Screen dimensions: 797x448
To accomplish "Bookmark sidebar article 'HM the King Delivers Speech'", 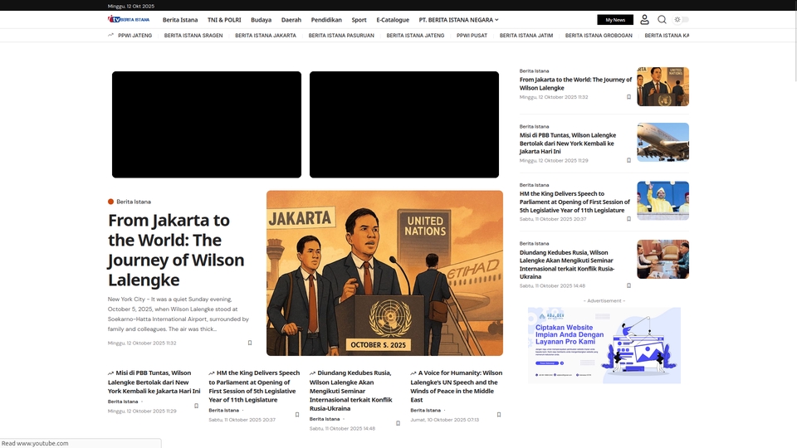I will point(628,219).
